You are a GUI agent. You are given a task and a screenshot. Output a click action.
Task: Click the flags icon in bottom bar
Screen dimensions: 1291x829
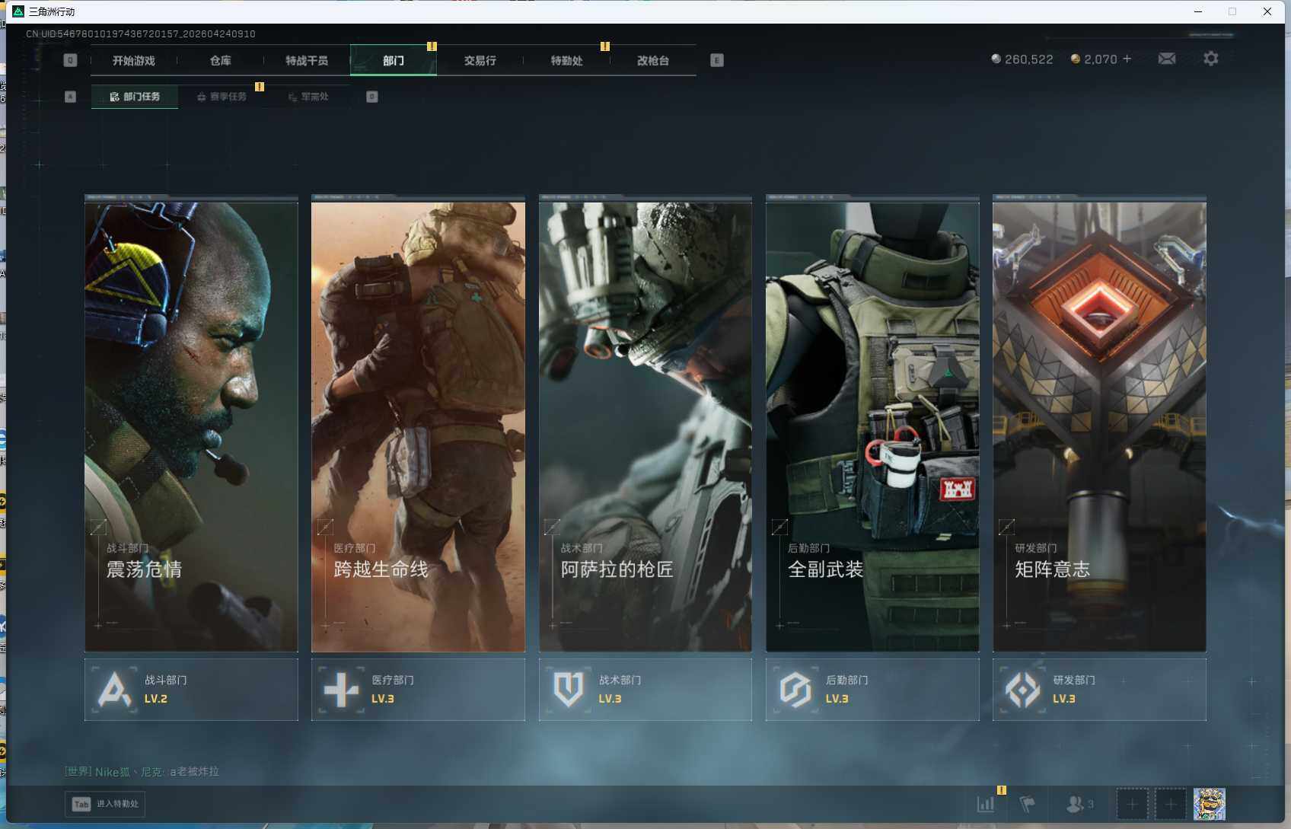(x=1027, y=804)
